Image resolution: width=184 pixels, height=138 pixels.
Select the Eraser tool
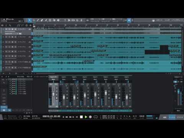coord(42,20)
